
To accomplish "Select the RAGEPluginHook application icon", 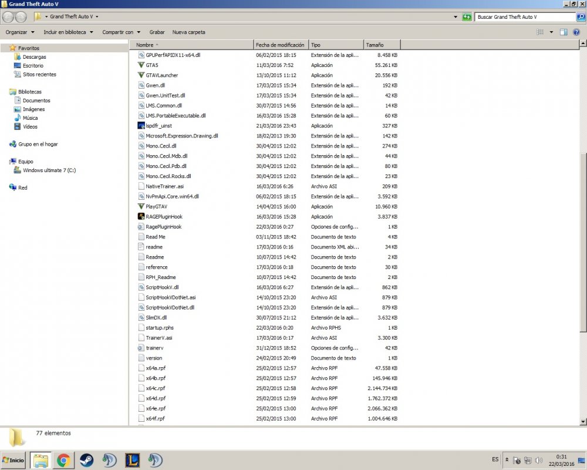I will [141, 217].
